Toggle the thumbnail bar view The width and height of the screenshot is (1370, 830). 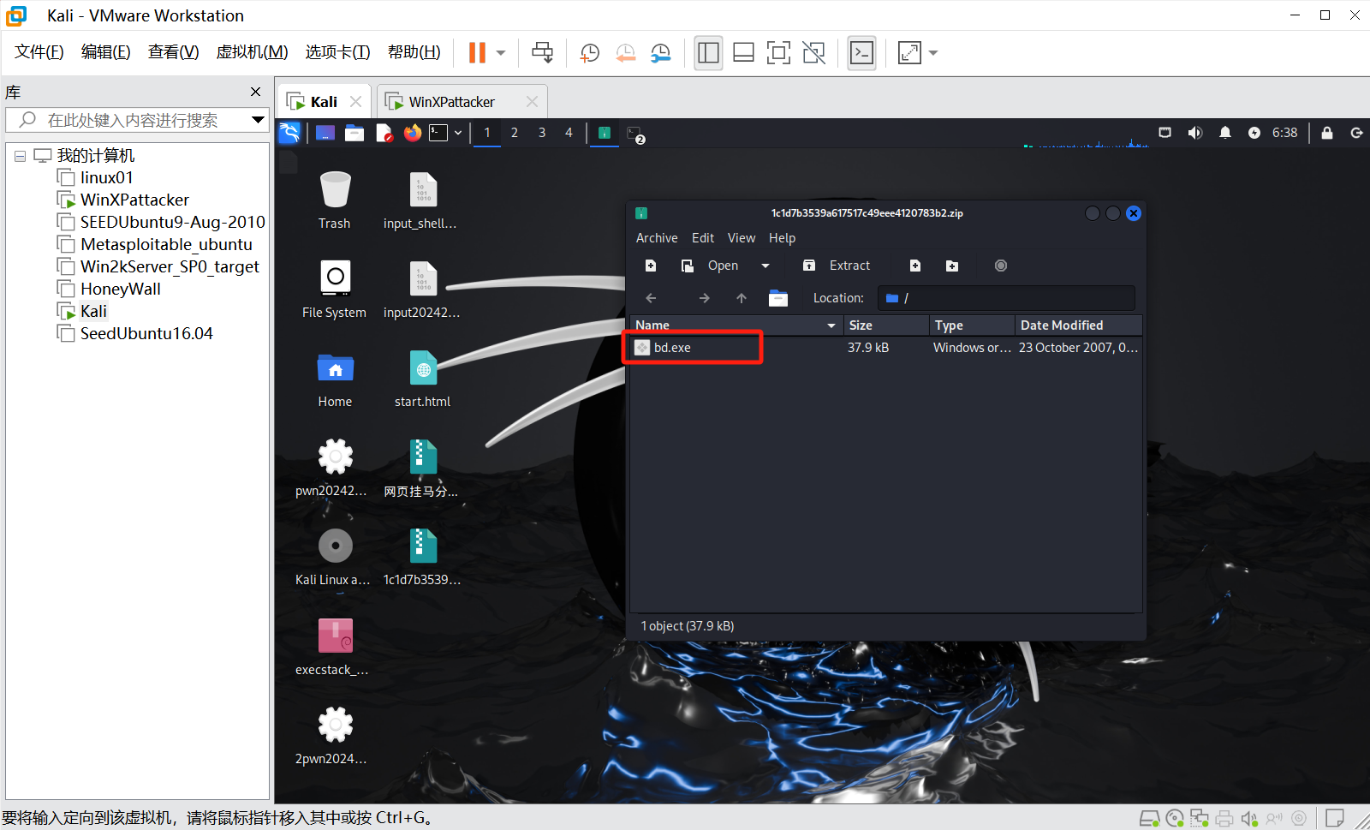point(744,53)
